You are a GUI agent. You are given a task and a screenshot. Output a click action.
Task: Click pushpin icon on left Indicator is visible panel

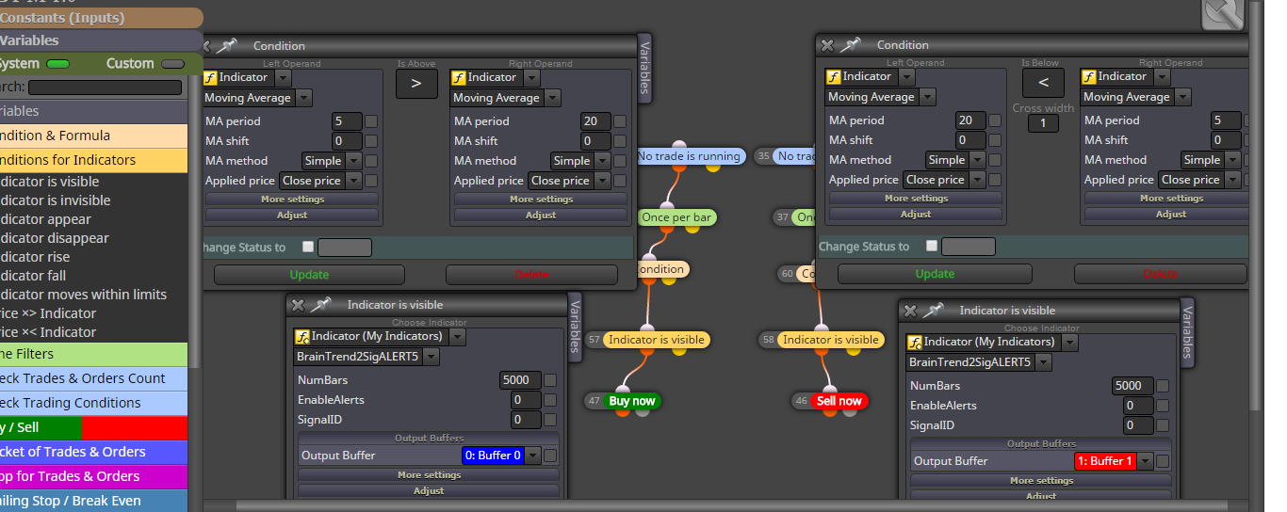(x=321, y=305)
